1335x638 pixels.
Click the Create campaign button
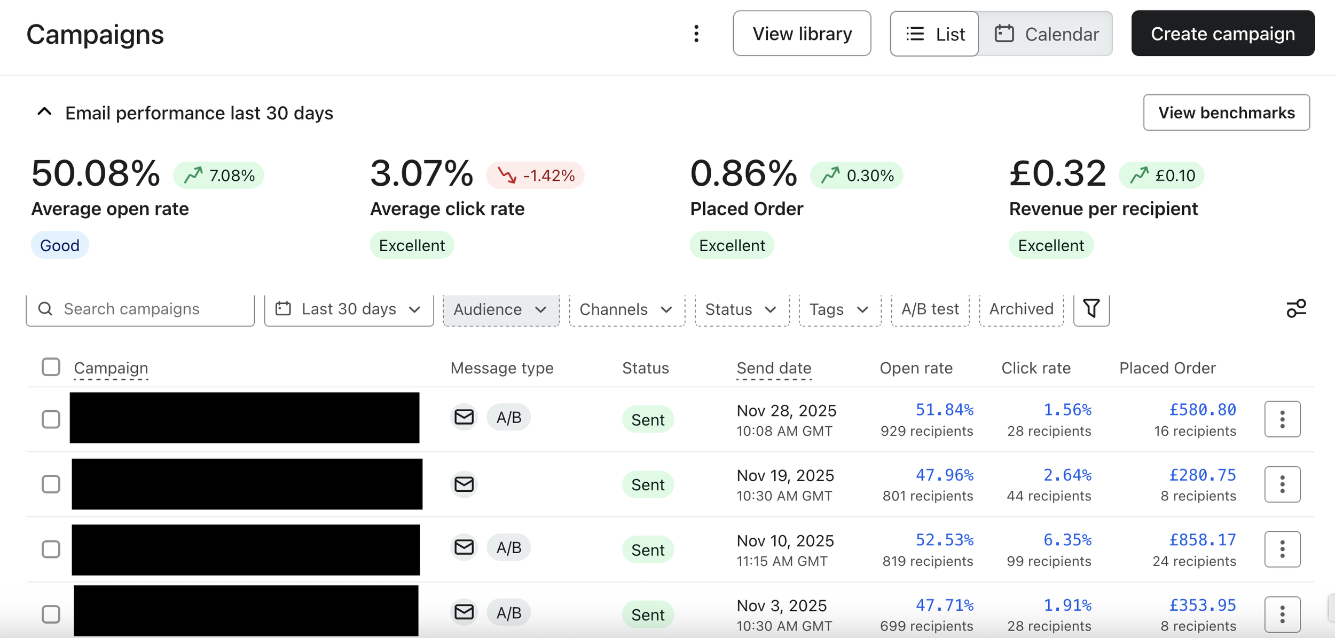[x=1222, y=34]
